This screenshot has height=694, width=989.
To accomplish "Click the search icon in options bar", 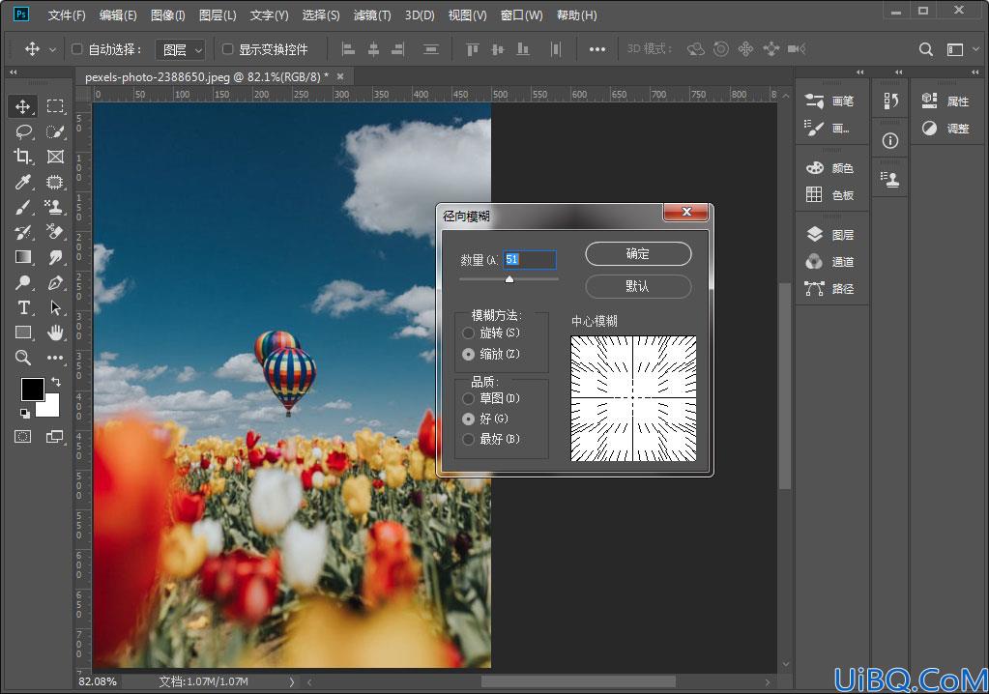I will coord(925,49).
